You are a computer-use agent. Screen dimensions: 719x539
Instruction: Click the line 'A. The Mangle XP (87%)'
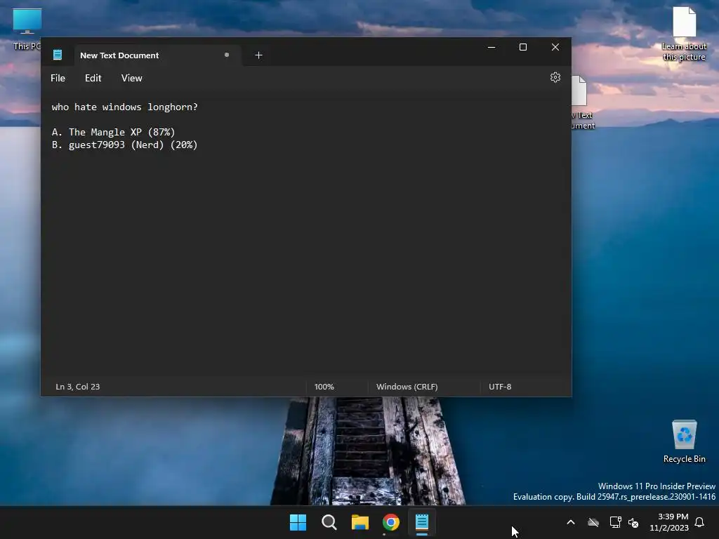[x=113, y=132]
